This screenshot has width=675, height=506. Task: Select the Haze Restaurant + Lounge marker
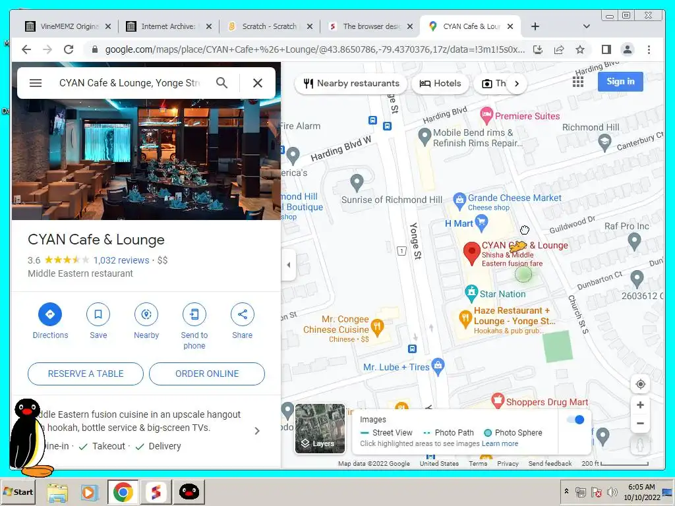tap(465, 318)
